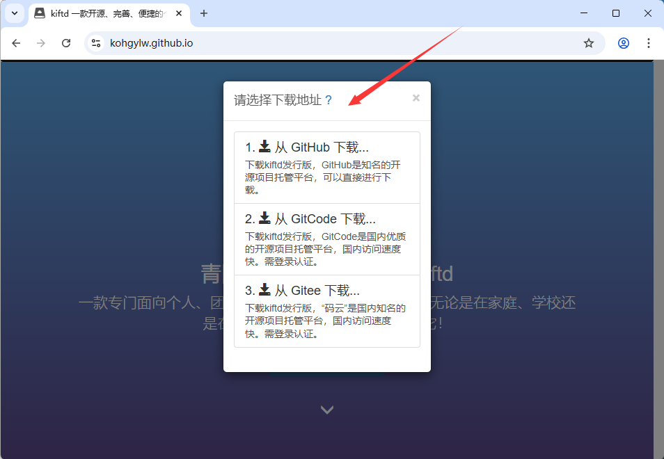Click the 请选择下载地址 dialog title
The image size is (664, 459).
pyautogui.click(x=278, y=100)
